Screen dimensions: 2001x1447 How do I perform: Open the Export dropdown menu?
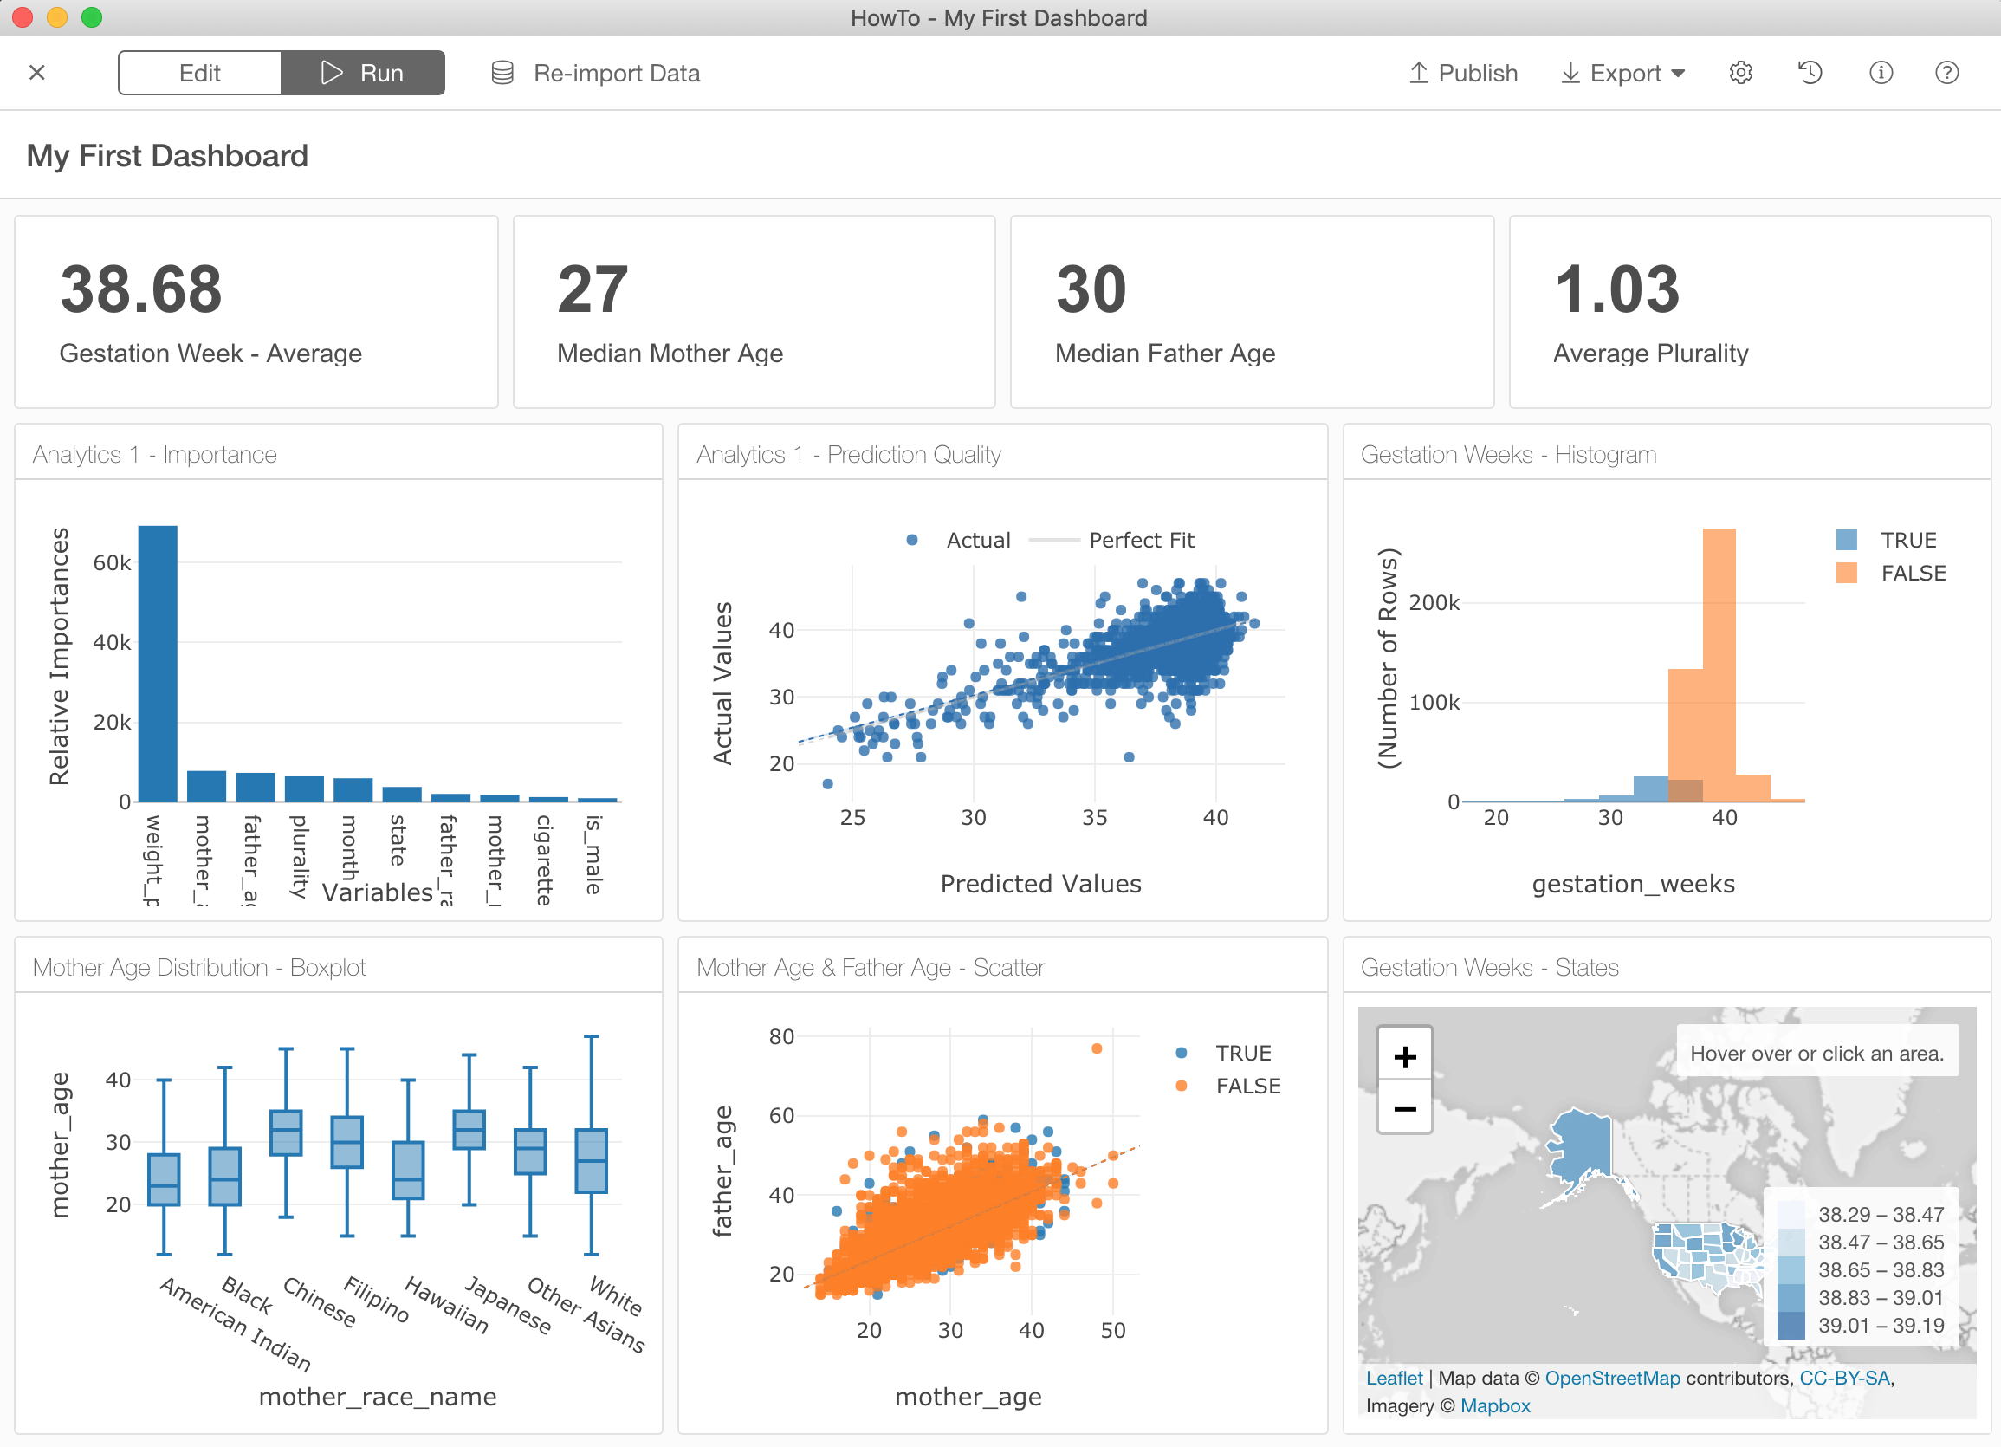(x=1623, y=73)
